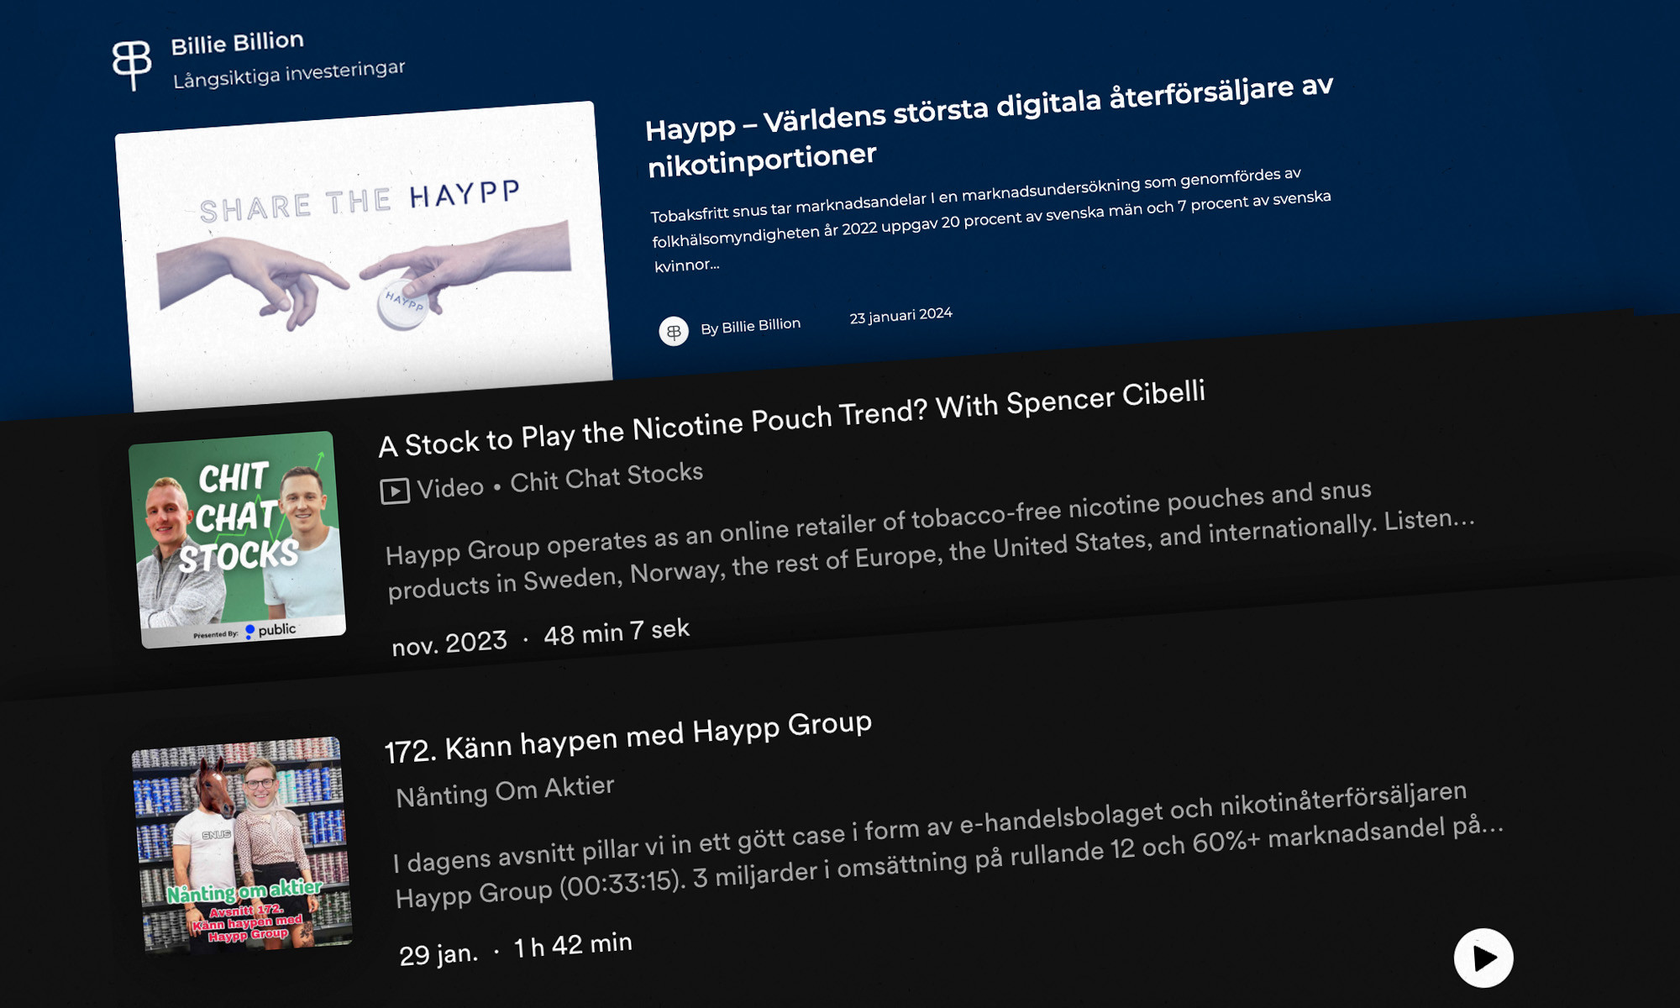1680x1008 pixels.
Task: Click the Billie Billion site name
Action: pos(237,43)
